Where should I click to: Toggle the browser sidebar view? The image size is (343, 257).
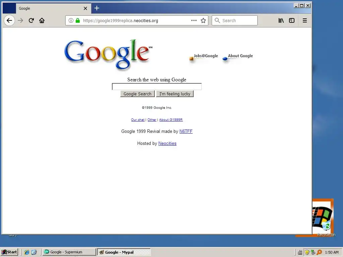pos(292,20)
